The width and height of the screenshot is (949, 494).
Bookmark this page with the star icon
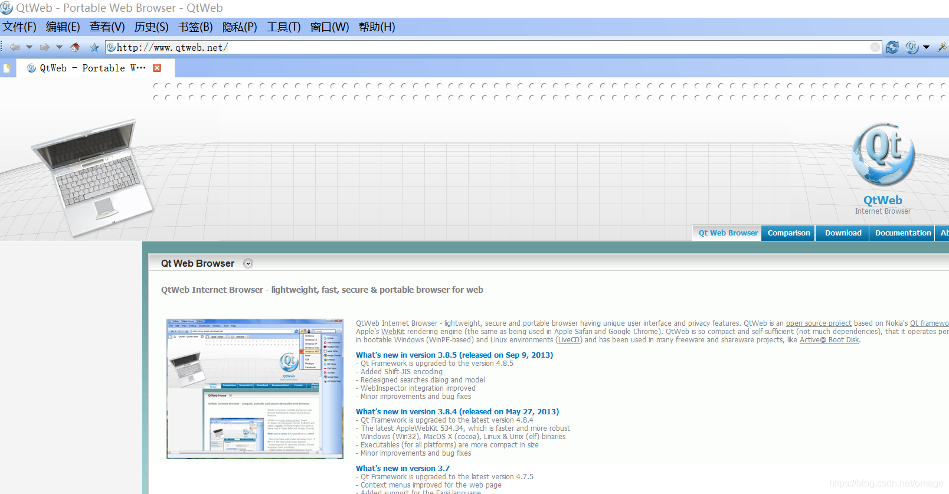coord(94,47)
